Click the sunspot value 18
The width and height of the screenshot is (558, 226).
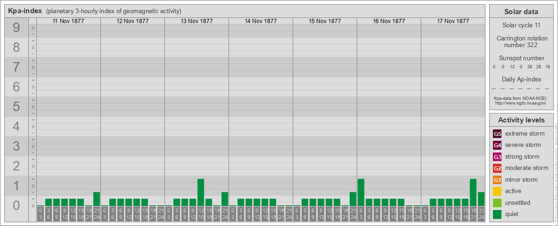coord(548,67)
